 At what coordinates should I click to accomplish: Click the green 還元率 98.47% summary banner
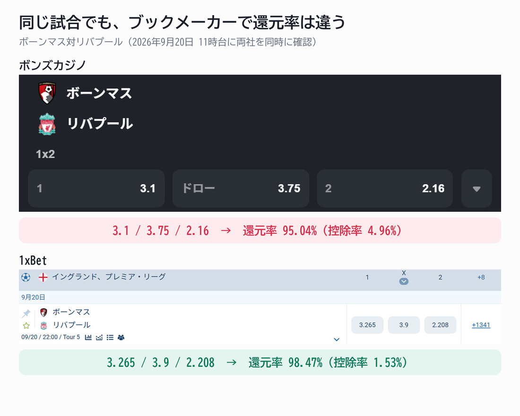tap(260, 362)
